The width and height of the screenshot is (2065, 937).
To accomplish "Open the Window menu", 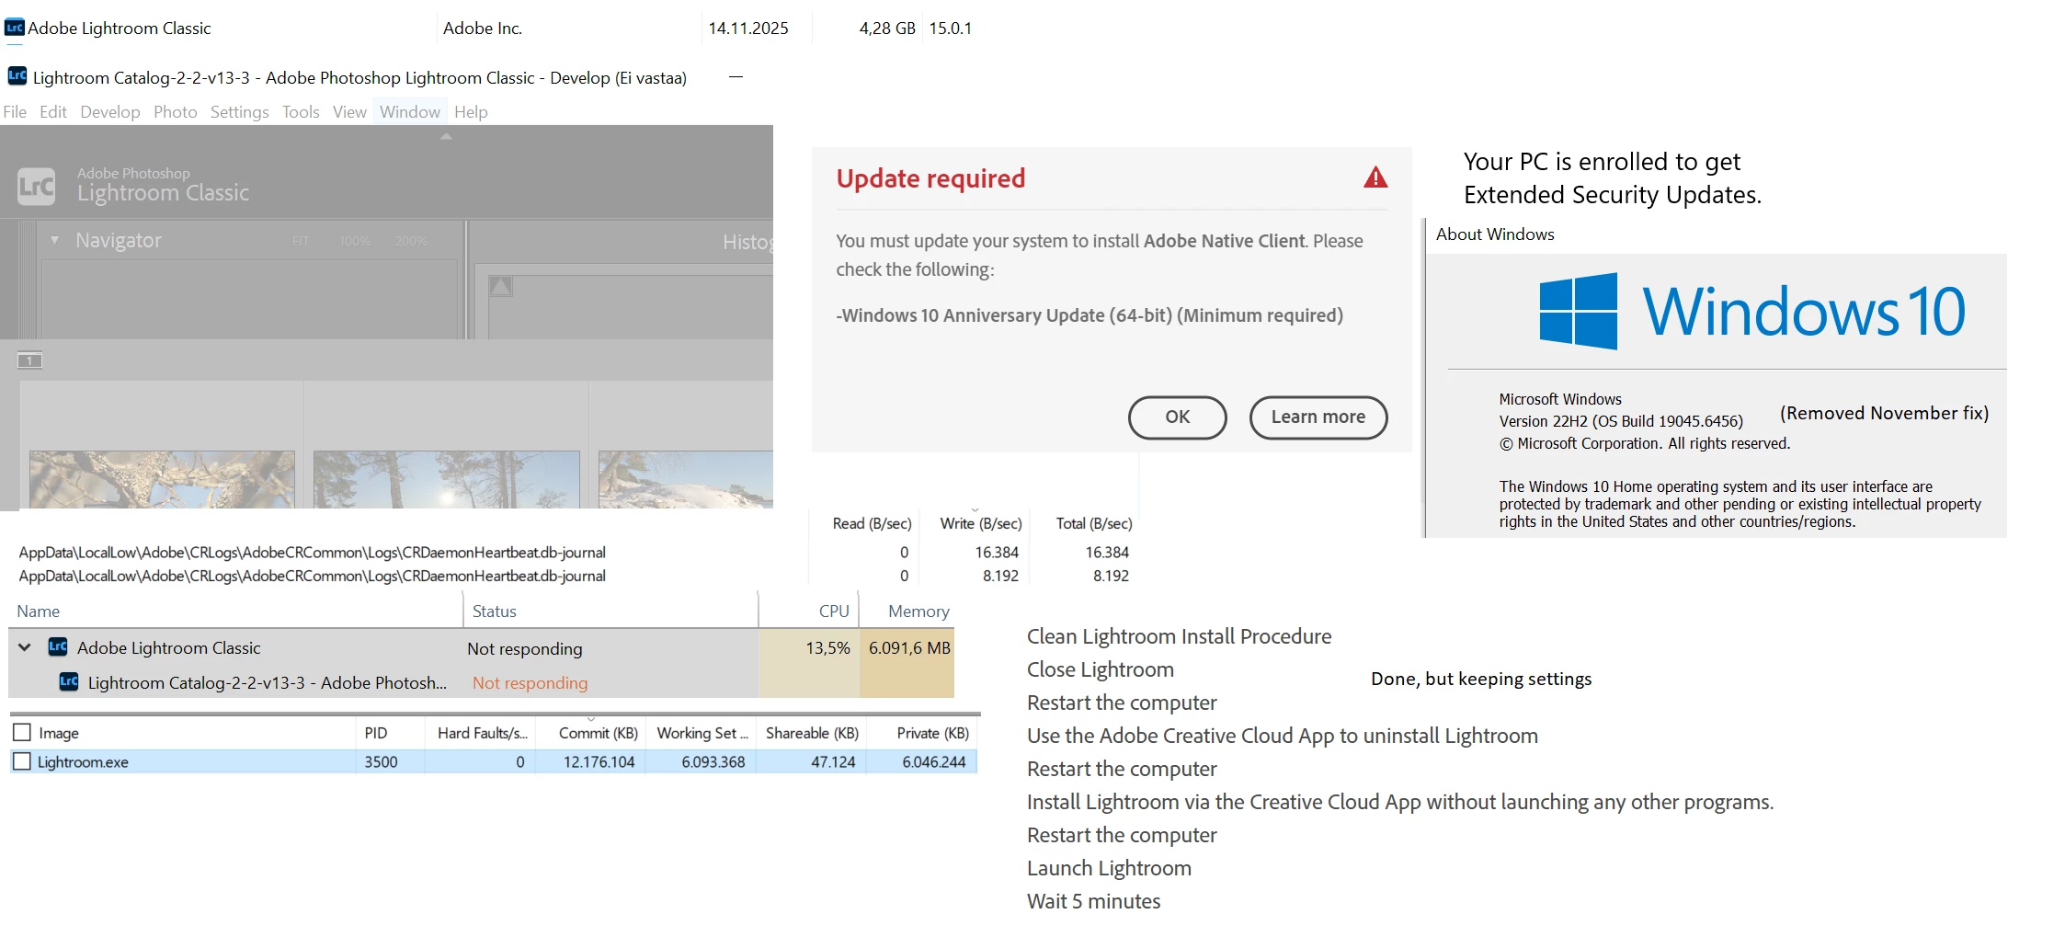I will pos(410,112).
